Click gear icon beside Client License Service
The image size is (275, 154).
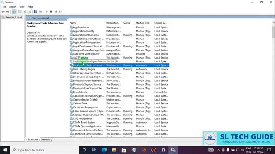[71, 111]
